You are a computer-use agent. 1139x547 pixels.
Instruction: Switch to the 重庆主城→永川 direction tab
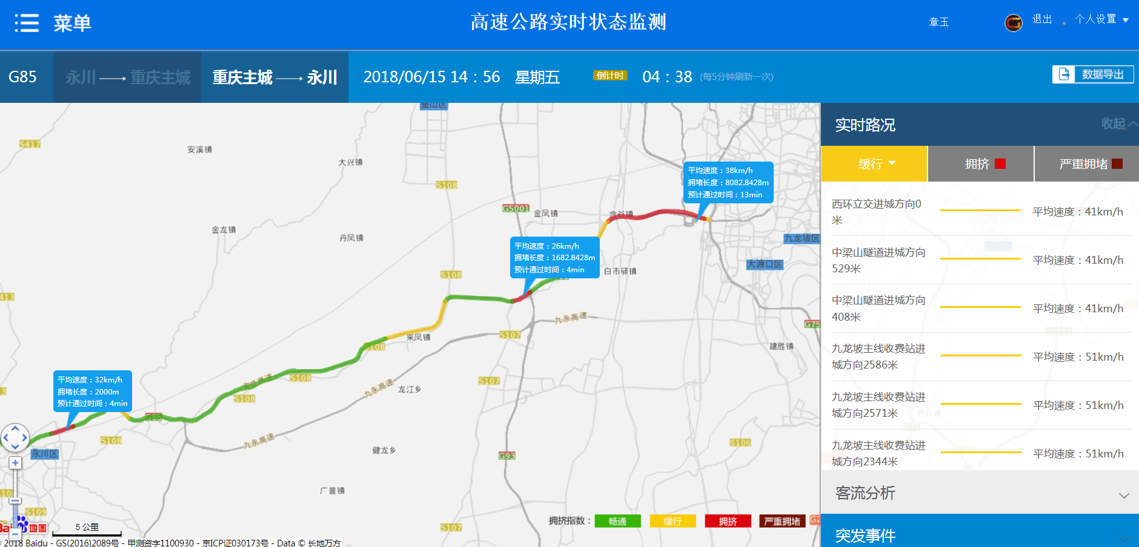pos(274,77)
